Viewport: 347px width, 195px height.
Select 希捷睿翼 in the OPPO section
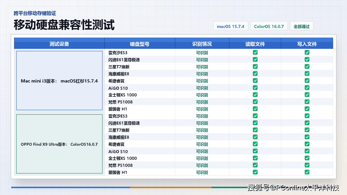[x=116, y=144]
